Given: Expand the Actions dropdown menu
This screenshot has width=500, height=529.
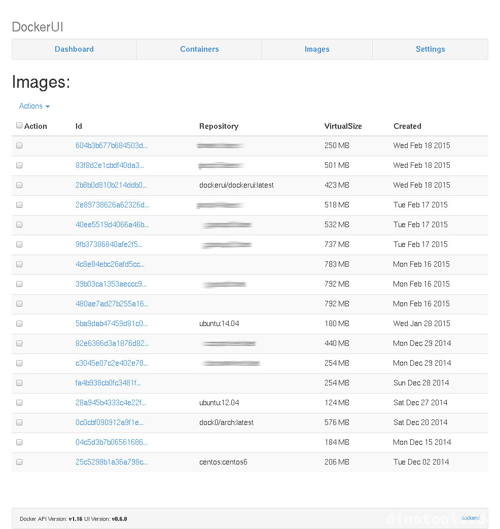Looking at the screenshot, I should [x=34, y=106].
